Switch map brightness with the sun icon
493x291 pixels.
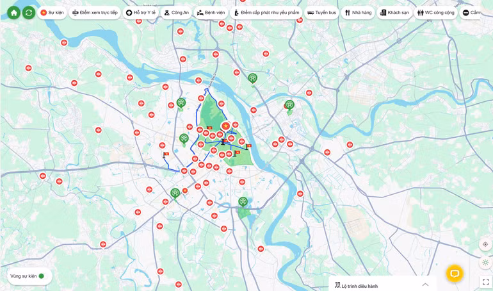point(485,262)
